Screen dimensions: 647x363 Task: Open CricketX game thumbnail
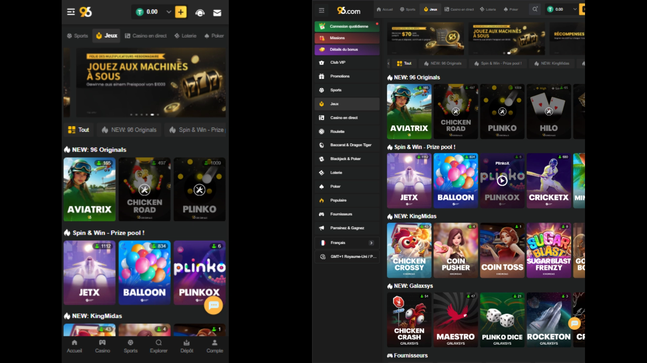click(x=549, y=180)
